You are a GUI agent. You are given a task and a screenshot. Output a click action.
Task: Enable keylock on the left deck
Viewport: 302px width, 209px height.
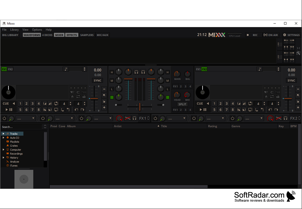(x=84, y=97)
